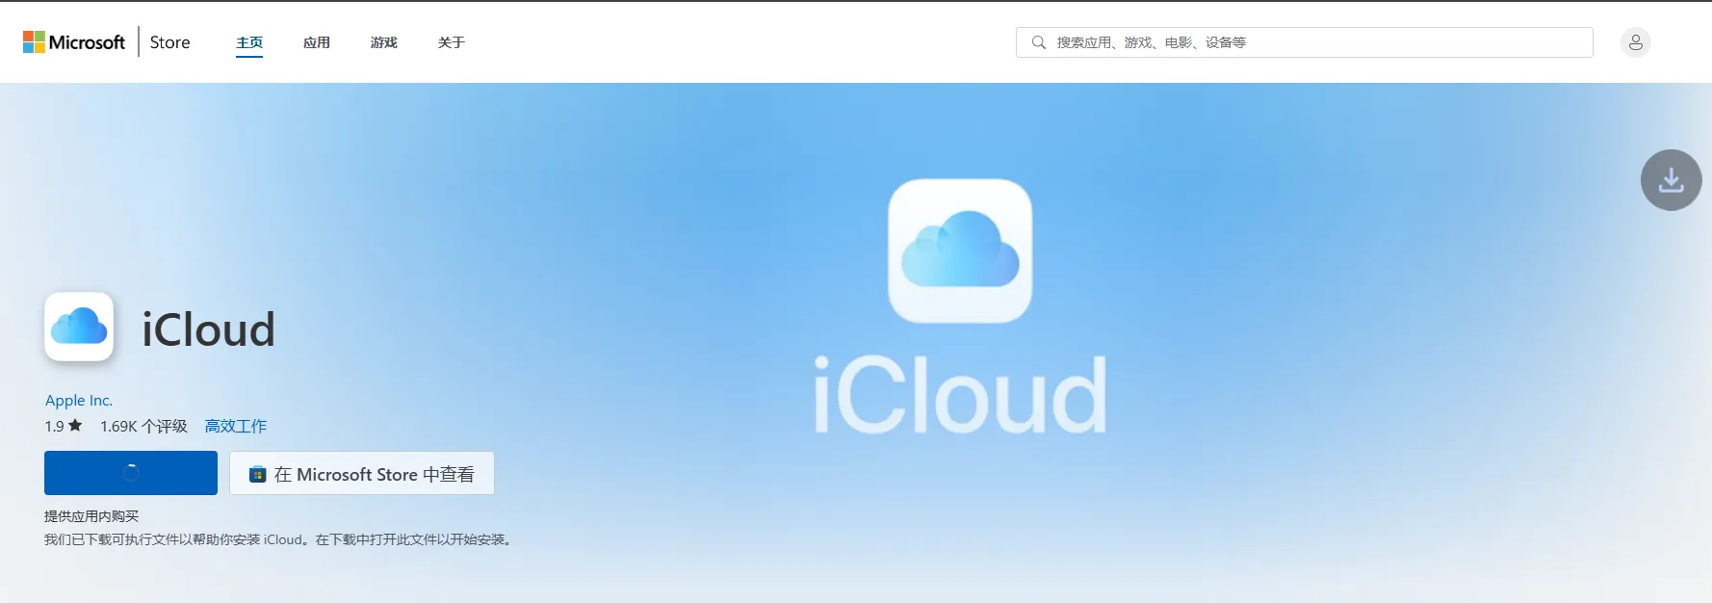The image size is (1712, 603).
Task: Open the 高效工作 category link
Action: coord(235,426)
